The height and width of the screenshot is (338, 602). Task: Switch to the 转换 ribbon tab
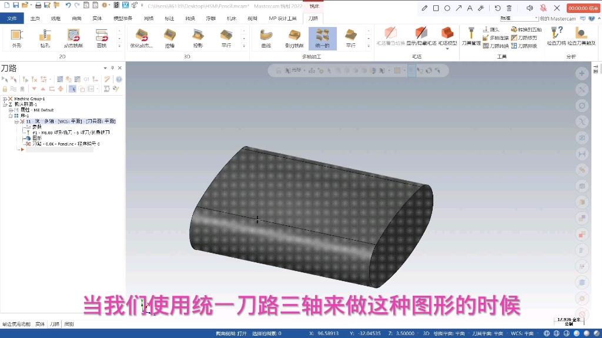pos(191,18)
